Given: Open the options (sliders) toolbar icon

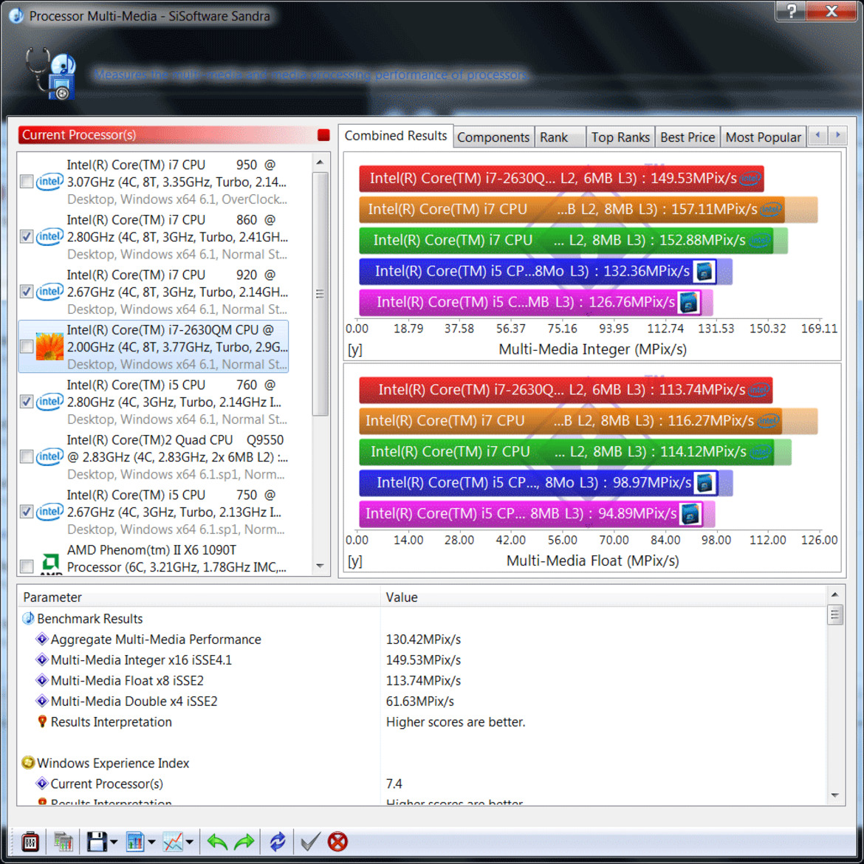Looking at the screenshot, I should pyautogui.click(x=30, y=841).
